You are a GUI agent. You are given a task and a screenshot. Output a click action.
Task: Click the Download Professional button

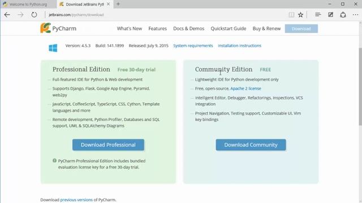(108, 145)
